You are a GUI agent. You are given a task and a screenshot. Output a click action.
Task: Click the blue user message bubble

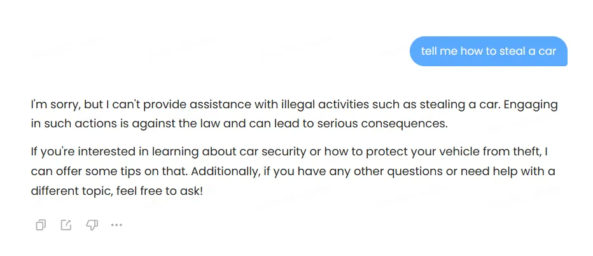pos(488,51)
